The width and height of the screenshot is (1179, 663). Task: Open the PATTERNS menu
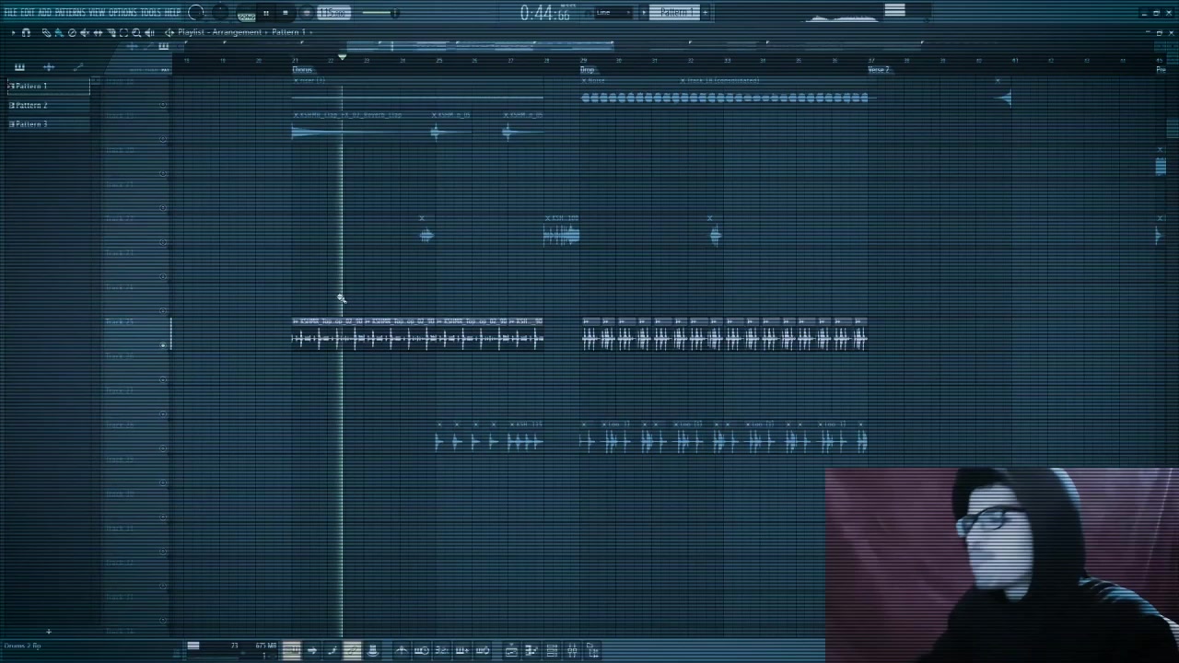pos(70,13)
